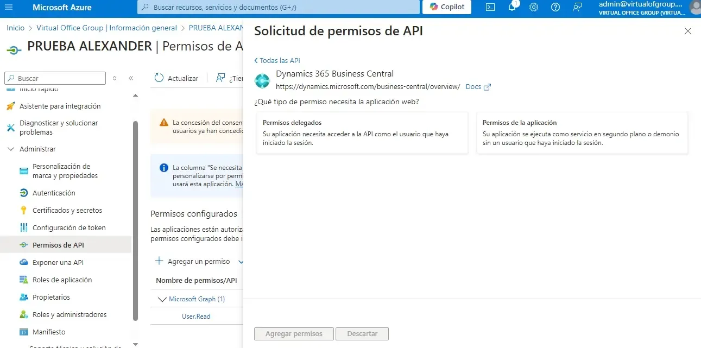
Task: Open the Azure portal hamburger menu
Action: (x=9, y=8)
